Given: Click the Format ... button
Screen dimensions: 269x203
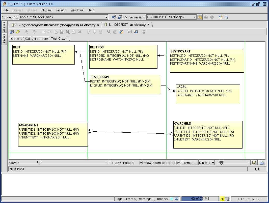Looking at the screenshot, I should [x=189, y=163].
